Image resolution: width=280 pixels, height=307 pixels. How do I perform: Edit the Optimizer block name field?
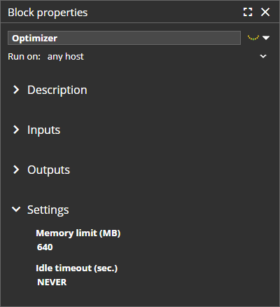(124, 38)
